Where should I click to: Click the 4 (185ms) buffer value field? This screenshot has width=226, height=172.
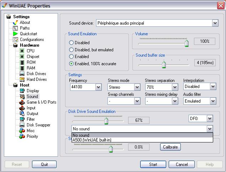(x=205, y=63)
